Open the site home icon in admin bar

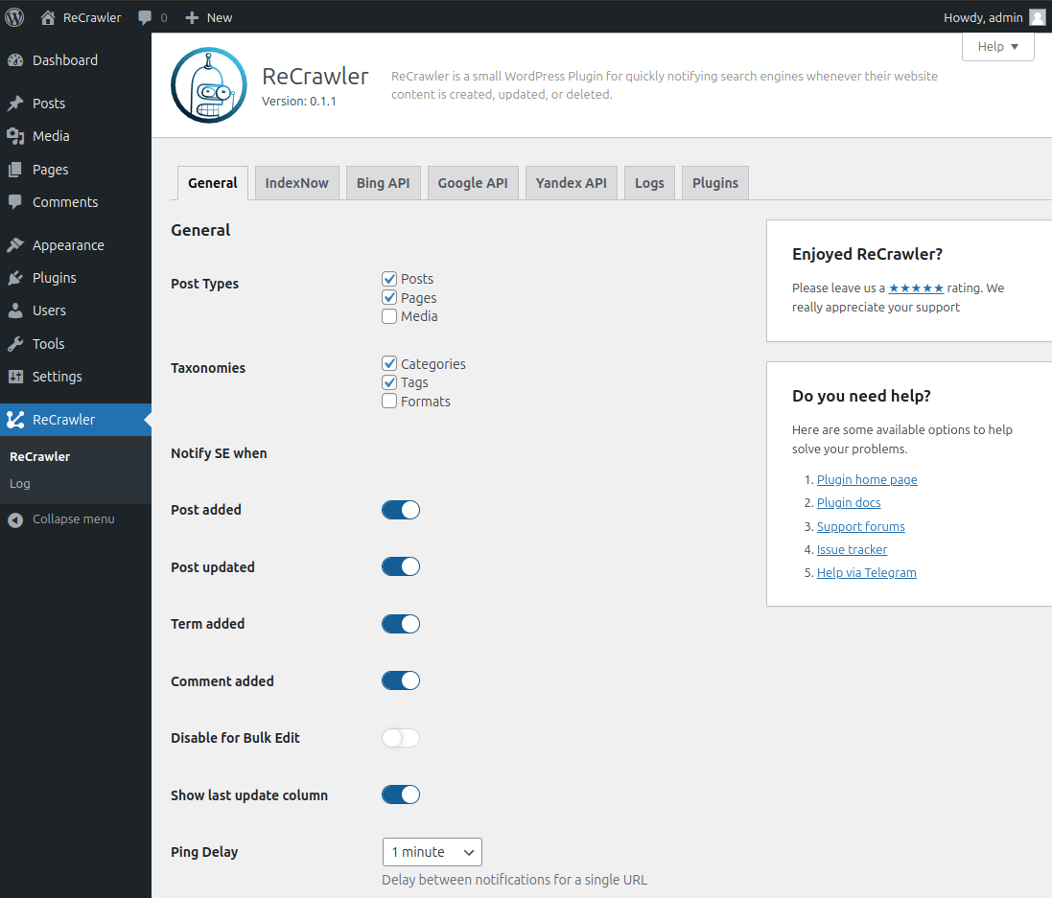tap(48, 17)
